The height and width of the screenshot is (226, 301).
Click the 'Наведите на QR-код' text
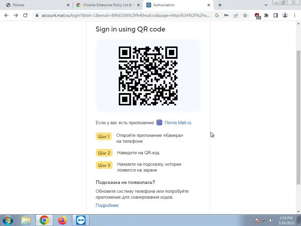click(x=138, y=153)
